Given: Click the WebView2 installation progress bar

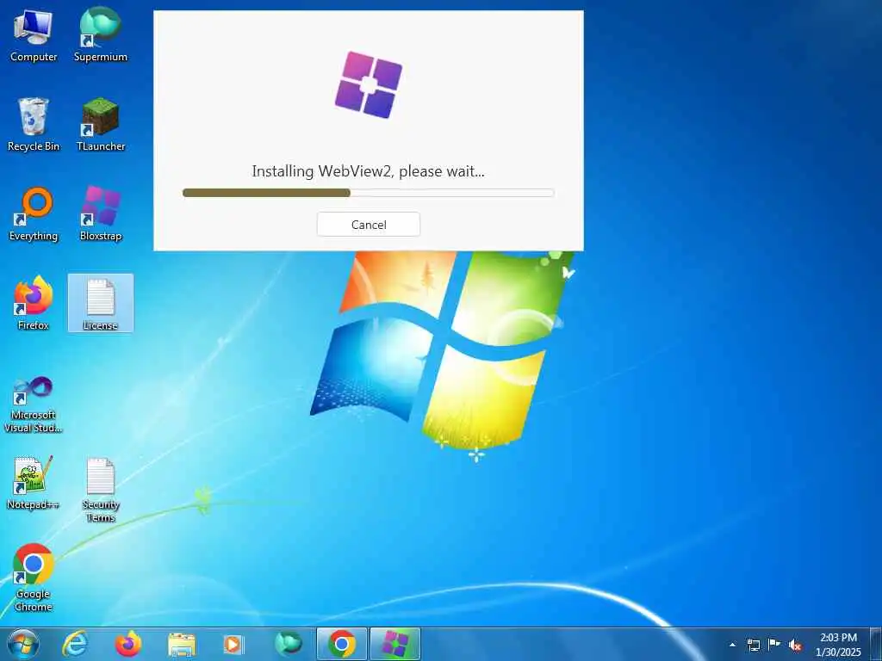Looking at the screenshot, I should 369,193.
